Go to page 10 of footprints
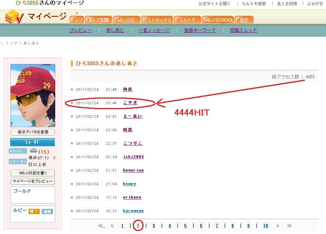The height and width of the screenshot is (234, 326). point(266,226)
